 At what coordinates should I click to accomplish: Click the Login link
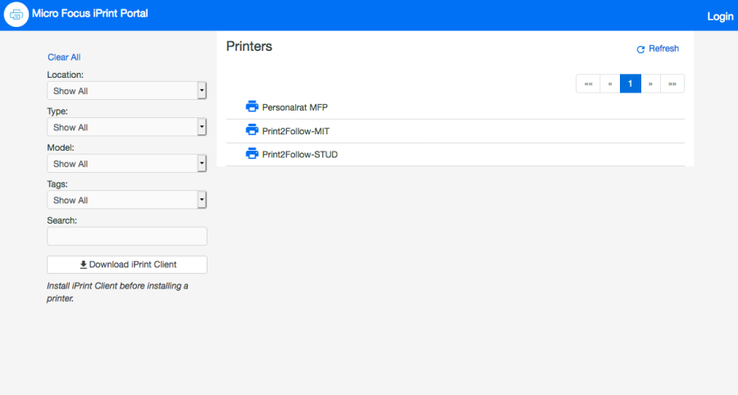pyautogui.click(x=719, y=16)
